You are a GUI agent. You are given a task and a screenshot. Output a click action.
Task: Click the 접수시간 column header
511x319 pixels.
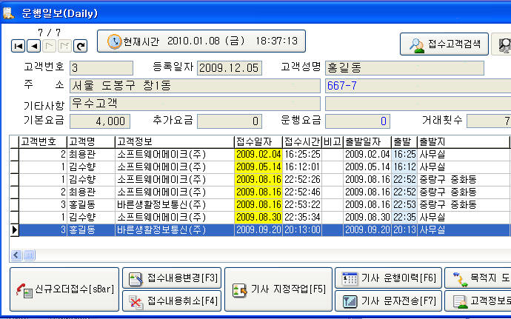pos(302,142)
